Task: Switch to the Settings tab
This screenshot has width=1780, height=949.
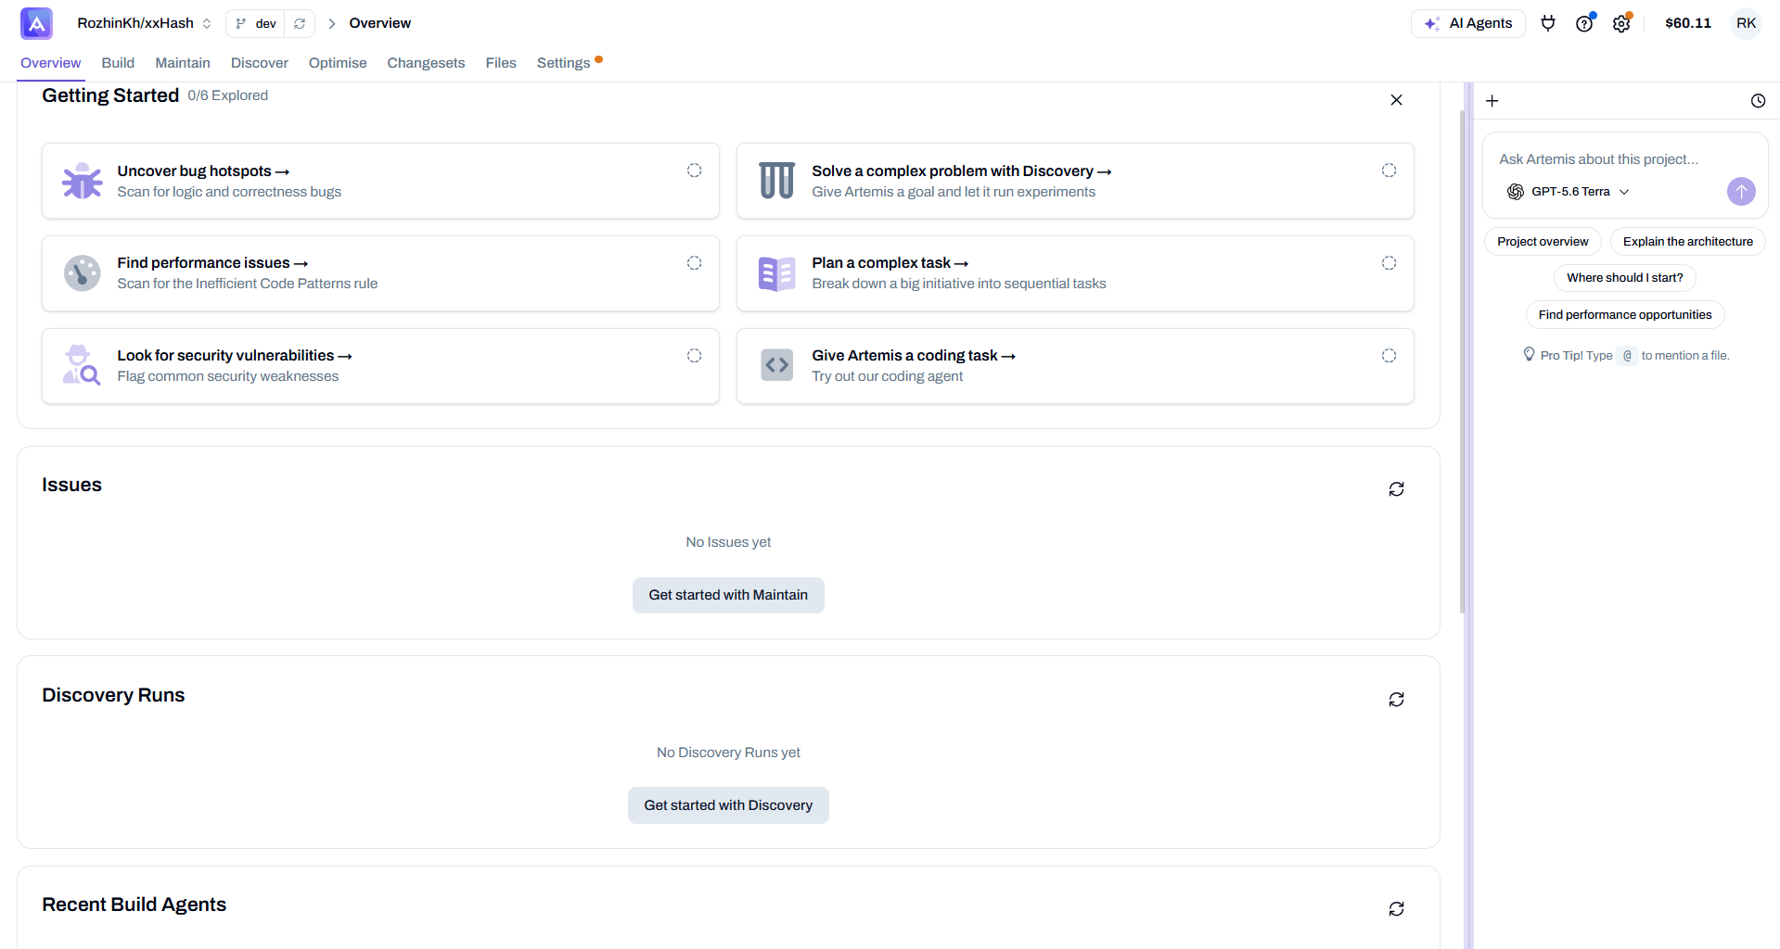Action: tap(564, 63)
